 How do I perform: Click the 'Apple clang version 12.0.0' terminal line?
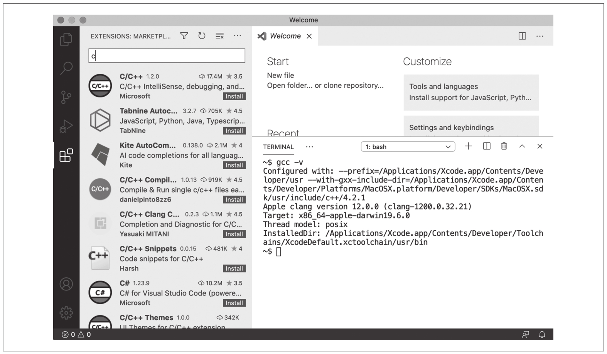point(367,207)
